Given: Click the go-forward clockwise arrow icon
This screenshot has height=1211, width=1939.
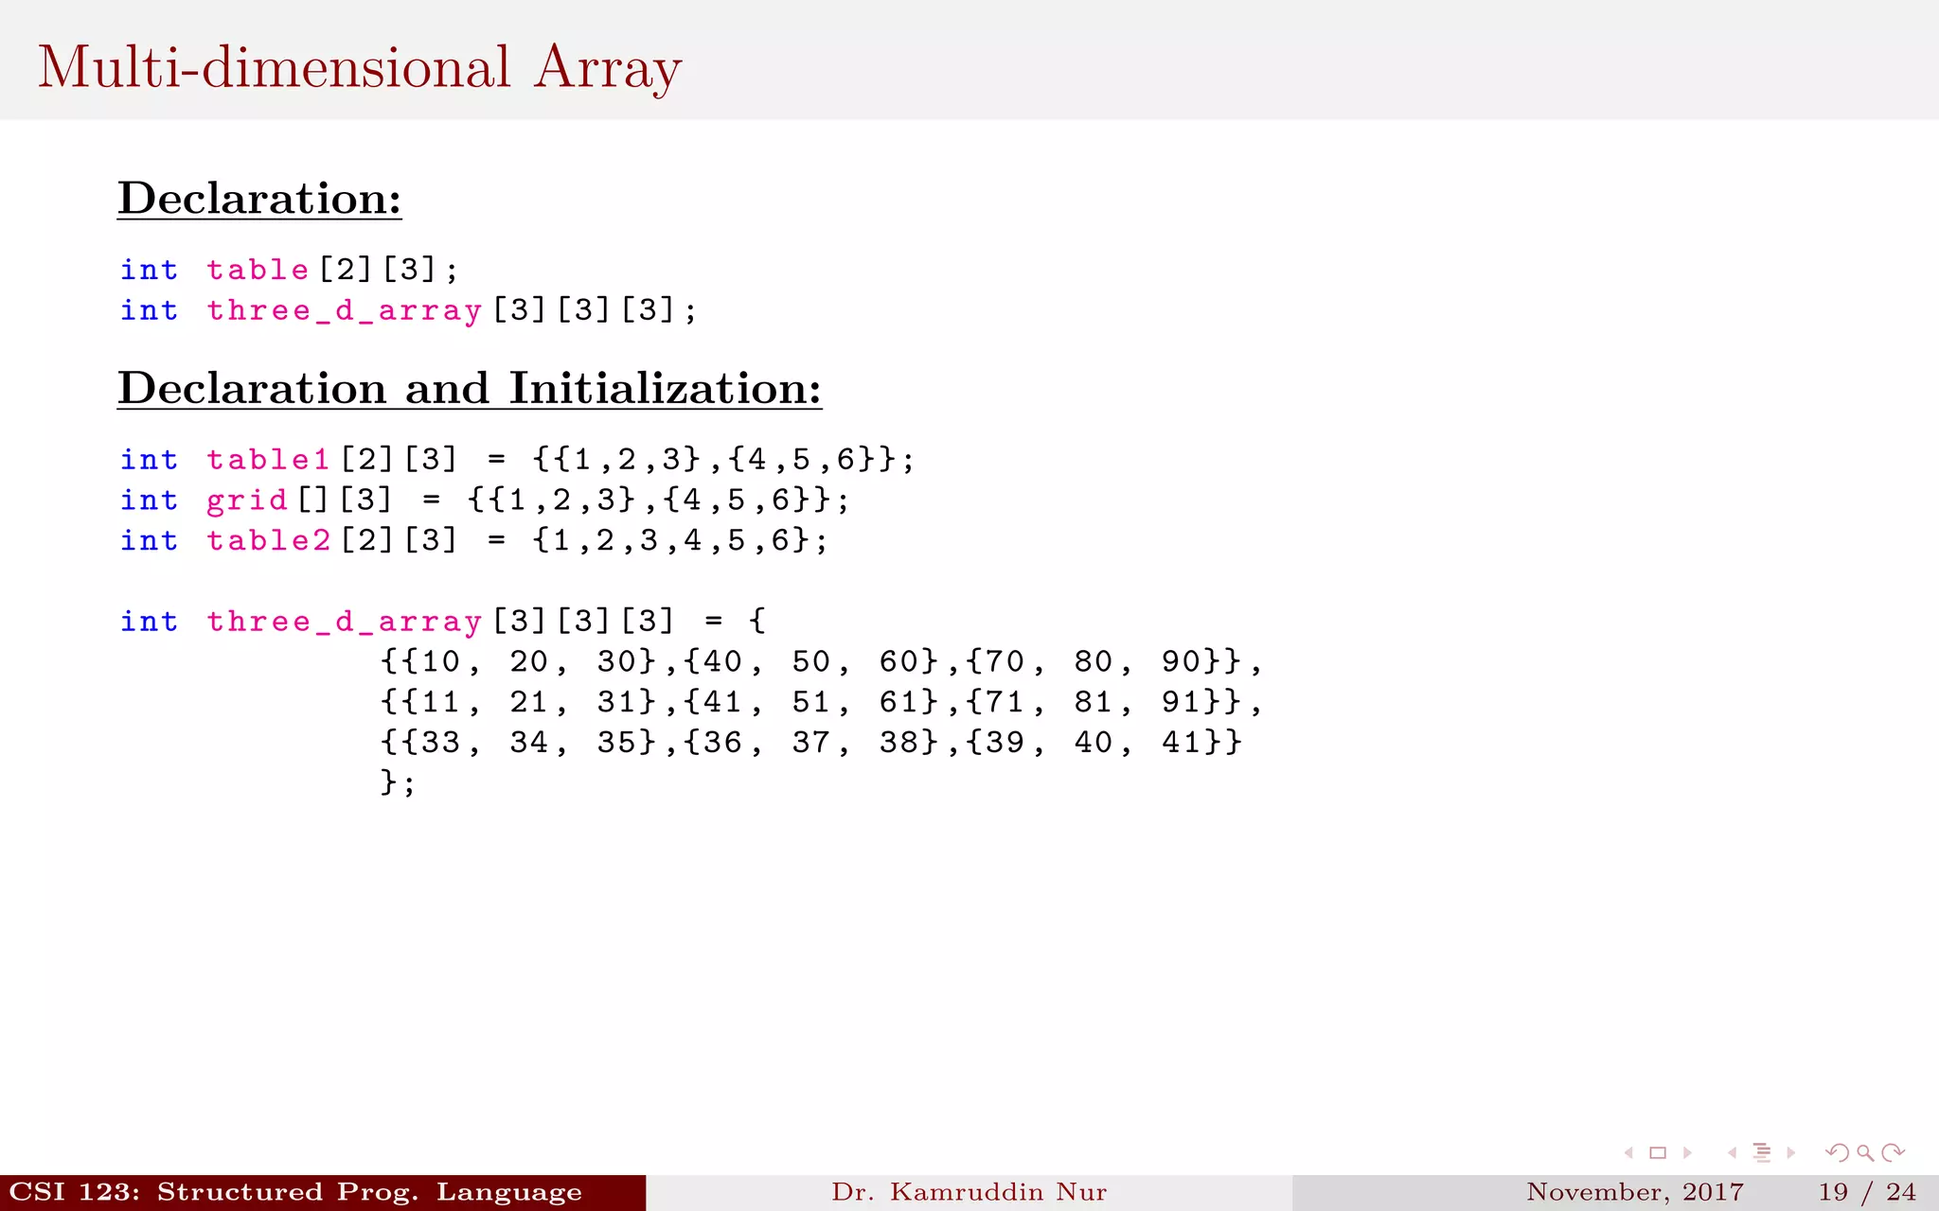Looking at the screenshot, I should 1894,1152.
